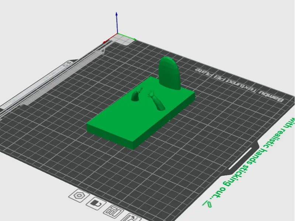This screenshot has width=295, height=221.
Task: Click the pencil edit icon beside plate name
Action: point(208,204)
